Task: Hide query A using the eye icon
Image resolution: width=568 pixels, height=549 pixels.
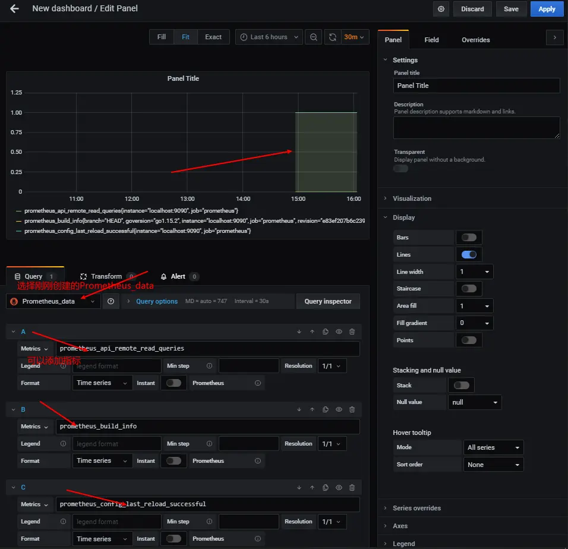Action: coord(339,332)
